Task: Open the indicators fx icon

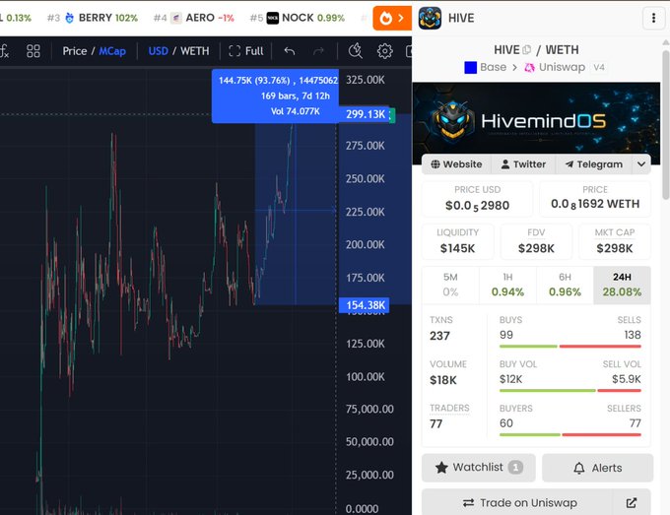Action: pyautogui.click(x=5, y=51)
